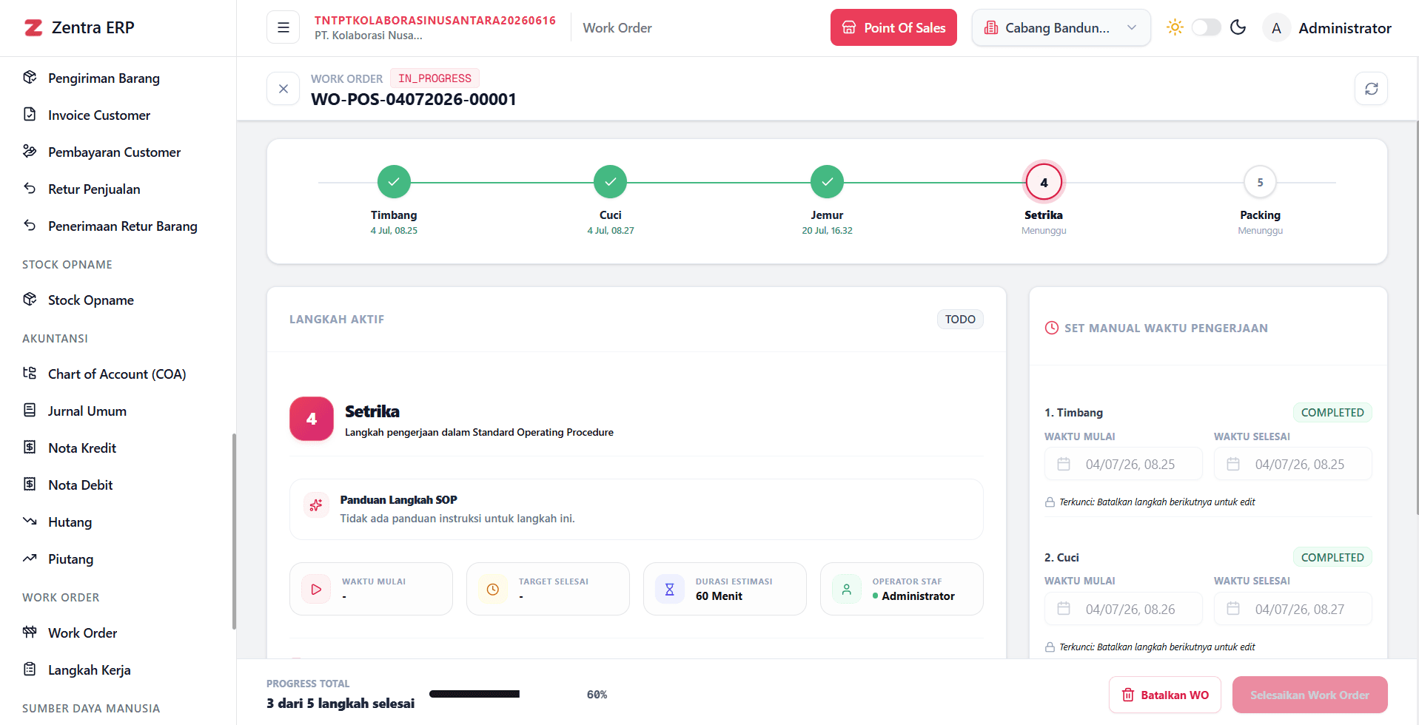Click the progress total bar

[x=504, y=694]
